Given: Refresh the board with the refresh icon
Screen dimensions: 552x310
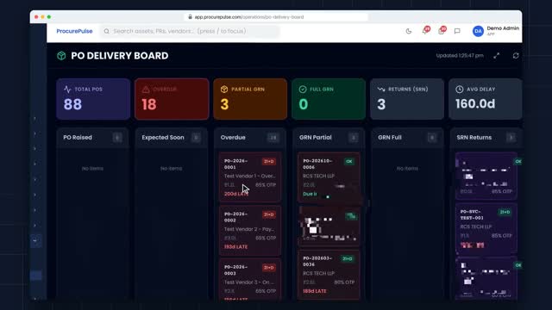Looking at the screenshot, I should click(x=516, y=55).
